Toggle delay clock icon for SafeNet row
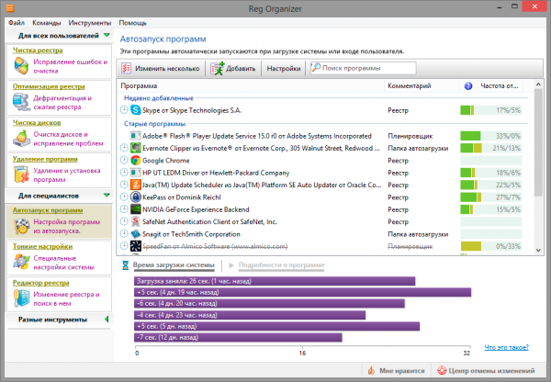 [x=124, y=221]
